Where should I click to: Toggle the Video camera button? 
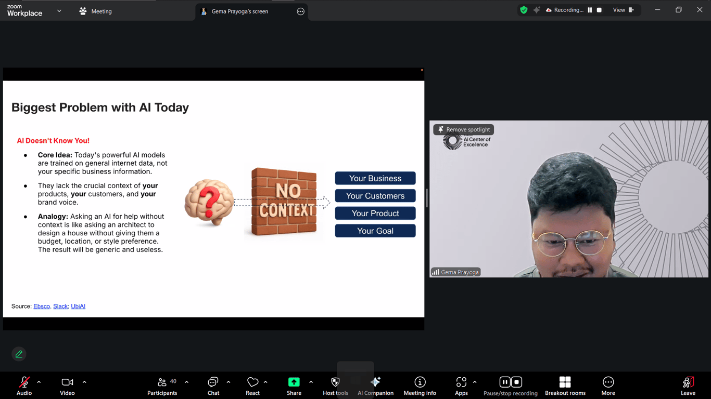pyautogui.click(x=67, y=386)
